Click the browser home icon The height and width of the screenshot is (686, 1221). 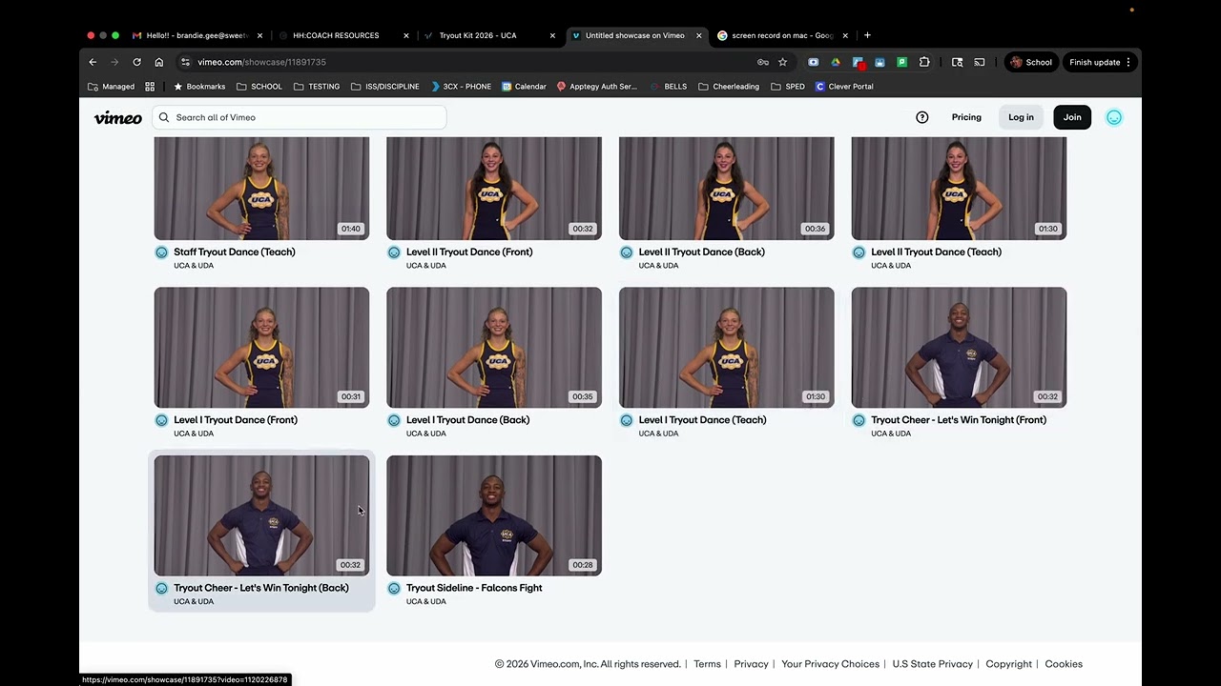(x=158, y=62)
